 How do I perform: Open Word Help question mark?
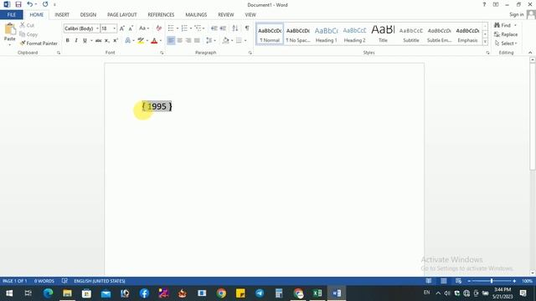click(x=484, y=4)
